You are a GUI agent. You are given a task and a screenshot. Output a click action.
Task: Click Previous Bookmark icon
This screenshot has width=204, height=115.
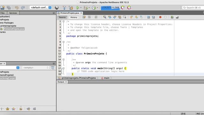(131, 17)
